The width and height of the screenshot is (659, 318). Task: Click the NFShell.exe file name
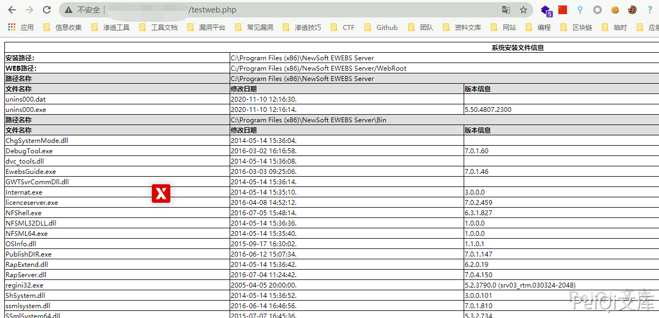click(x=23, y=213)
